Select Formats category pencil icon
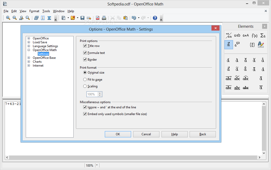Screen dimensions: 271x170 261,45
